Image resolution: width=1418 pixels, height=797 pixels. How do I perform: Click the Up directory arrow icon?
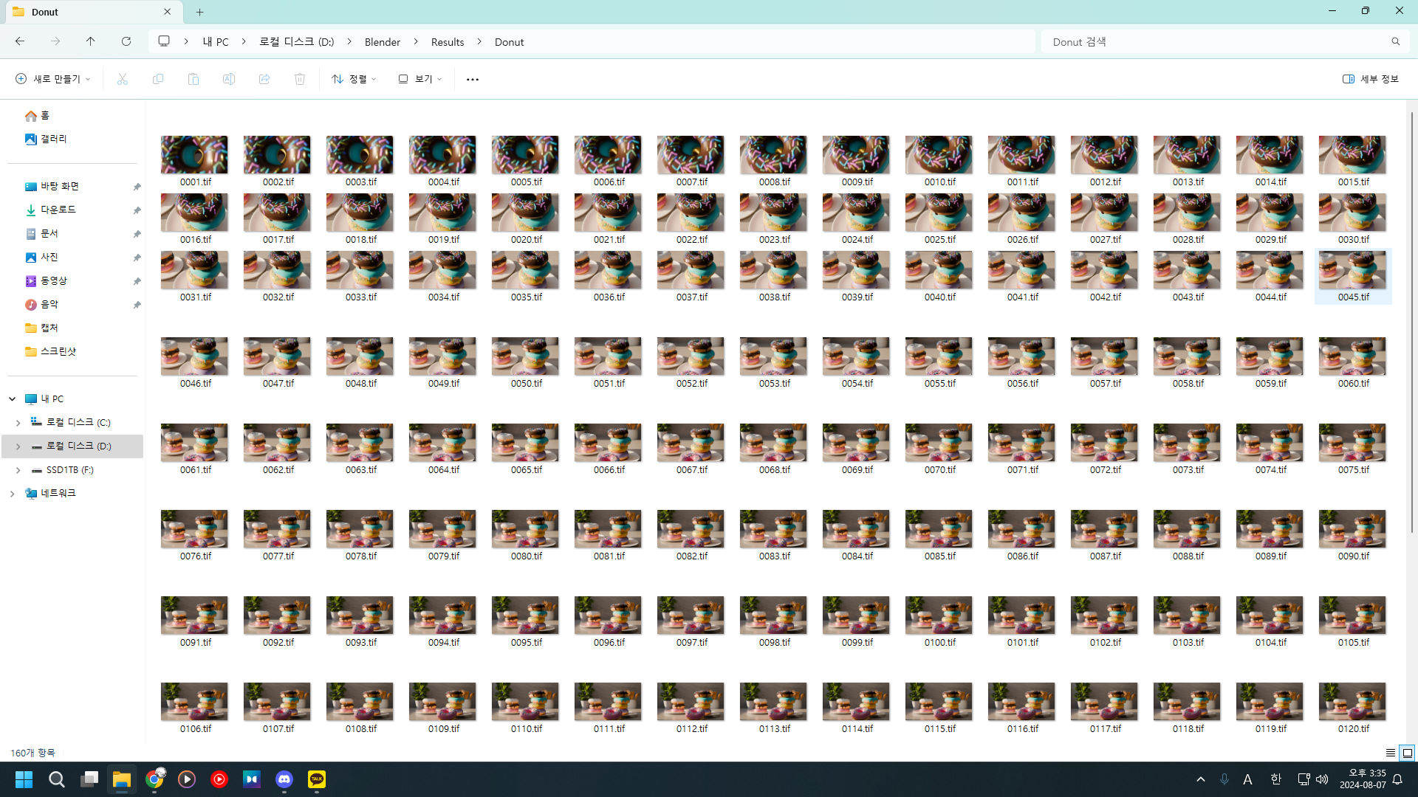point(90,41)
